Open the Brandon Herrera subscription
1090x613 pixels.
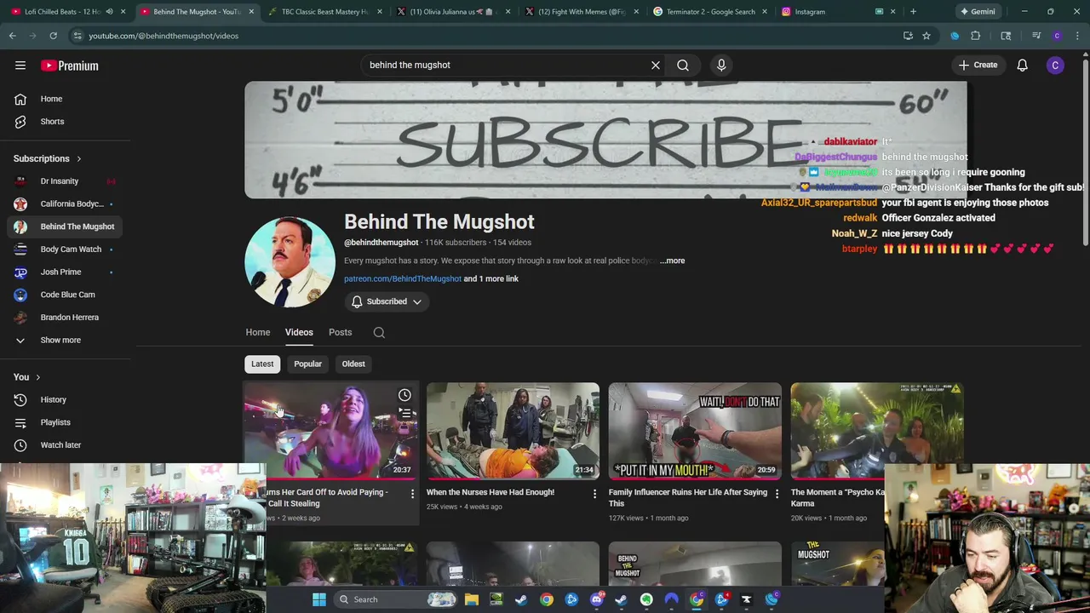[66, 318]
